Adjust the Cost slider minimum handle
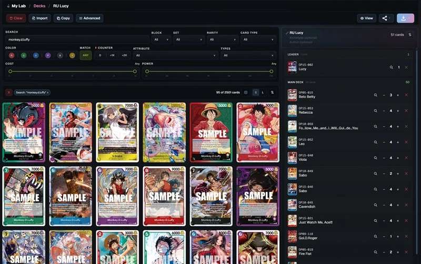Screen dimensions: 421x264 click(10, 71)
